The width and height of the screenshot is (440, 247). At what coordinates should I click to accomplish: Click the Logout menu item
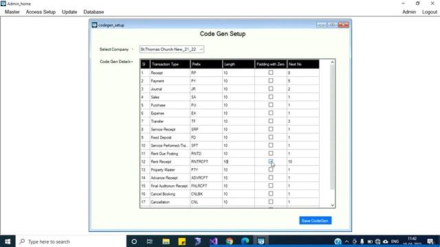tap(430, 12)
